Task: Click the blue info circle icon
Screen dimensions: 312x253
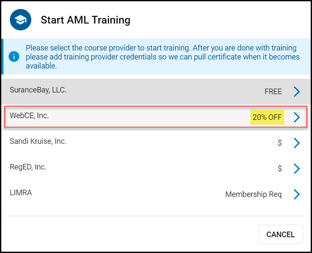Action: (14, 57)
